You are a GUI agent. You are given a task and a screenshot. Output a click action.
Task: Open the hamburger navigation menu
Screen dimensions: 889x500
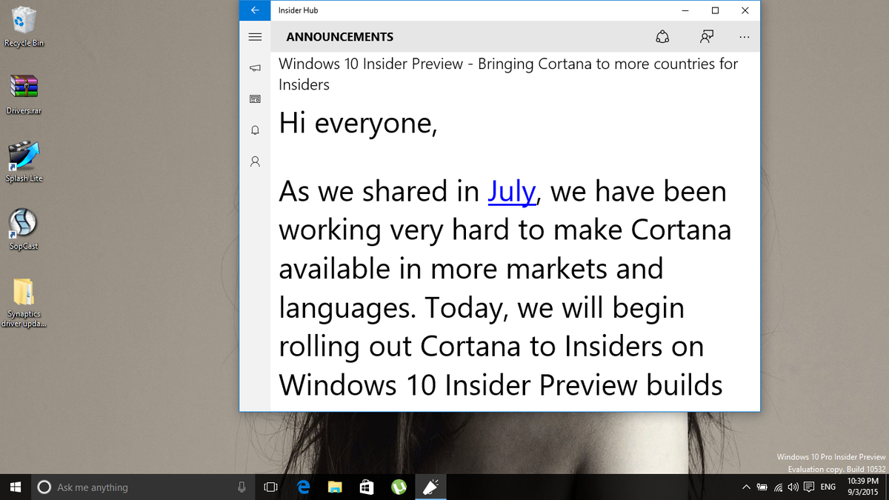click(255, 37)
